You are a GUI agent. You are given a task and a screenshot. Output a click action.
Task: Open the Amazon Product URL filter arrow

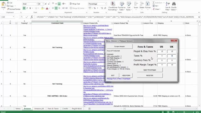click(x=112, y=23)
